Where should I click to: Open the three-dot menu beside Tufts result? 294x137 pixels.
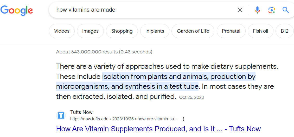tap(183, 119)
